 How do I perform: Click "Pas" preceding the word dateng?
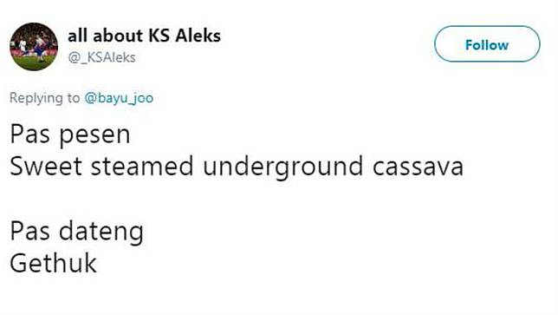click(29, 231)
